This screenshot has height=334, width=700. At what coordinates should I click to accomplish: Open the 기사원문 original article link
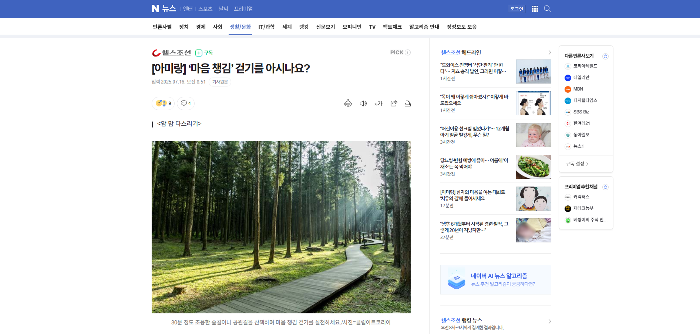[220, 82]
